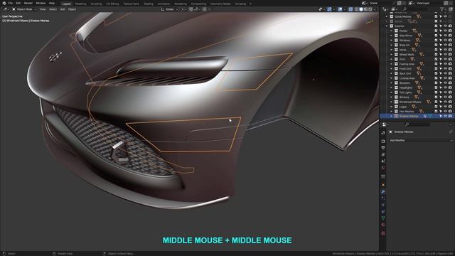The image size is (455, 256).
Task: Switch to solid viewport shading
Action: click(x=361, y=9)
